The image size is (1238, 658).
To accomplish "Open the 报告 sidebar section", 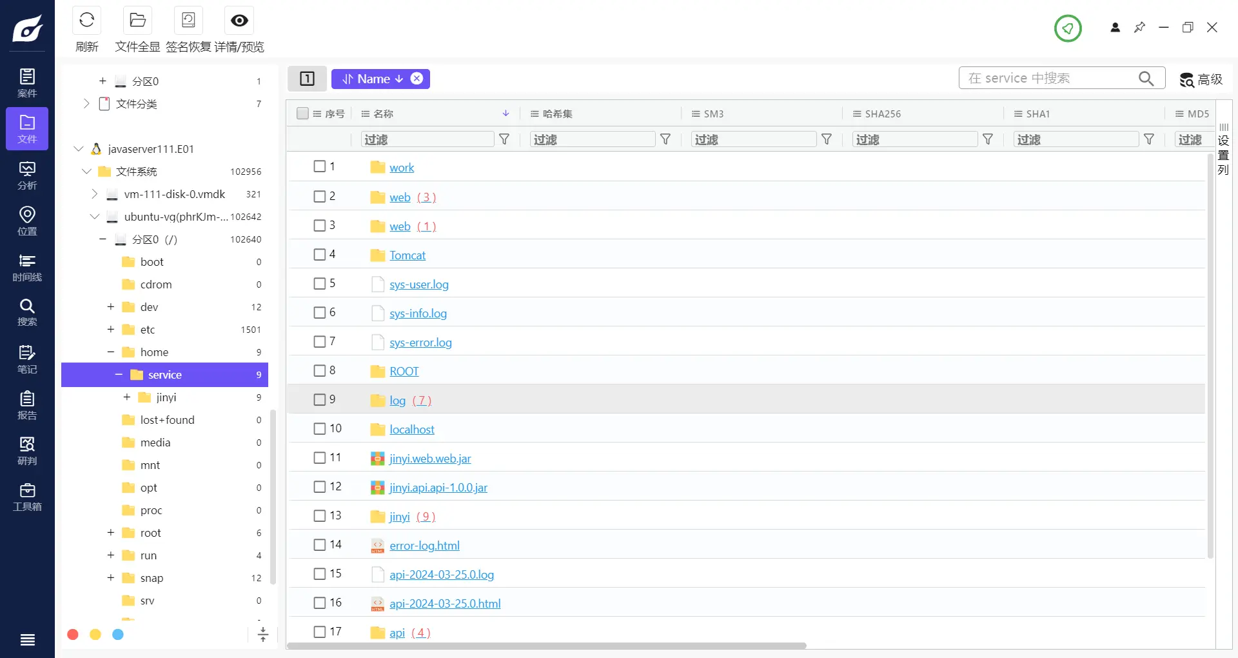I will [x=27, y=405].
